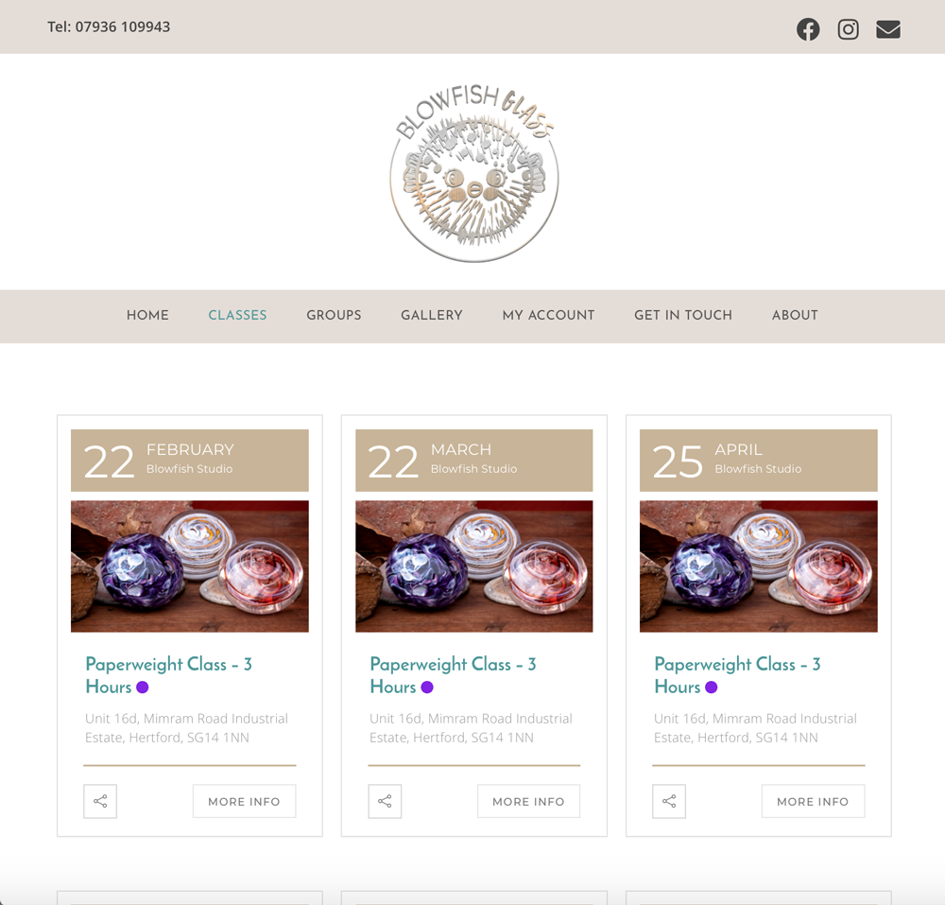The width and height of the screenshot is (945, 905).
Task: Open the About page
Action: [795, 315]
